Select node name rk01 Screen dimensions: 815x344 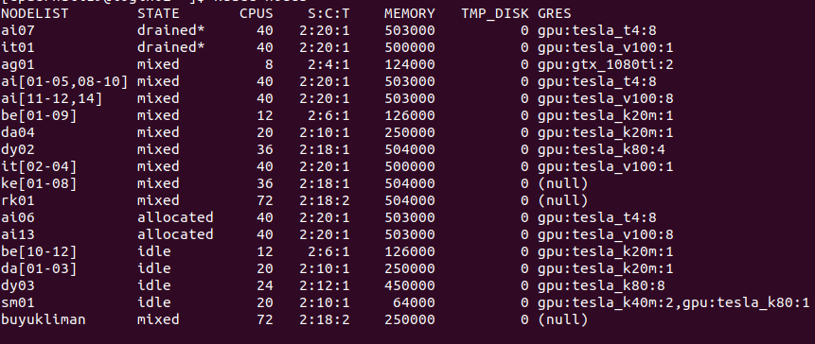(18, 200)
